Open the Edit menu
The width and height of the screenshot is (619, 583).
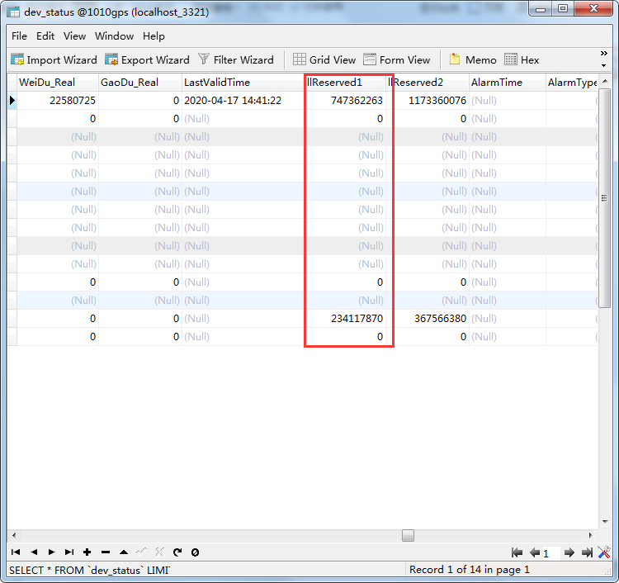pos(45,36)
